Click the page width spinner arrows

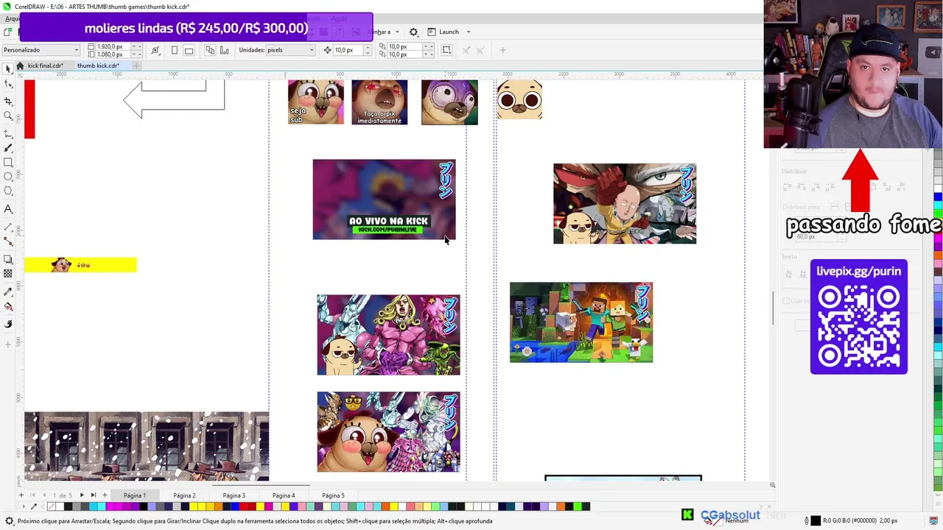136,46
